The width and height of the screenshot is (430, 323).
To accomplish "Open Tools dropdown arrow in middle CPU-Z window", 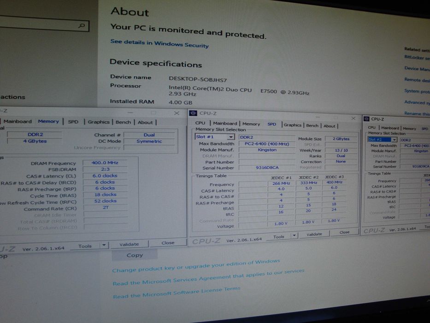I will pos(294,236).
